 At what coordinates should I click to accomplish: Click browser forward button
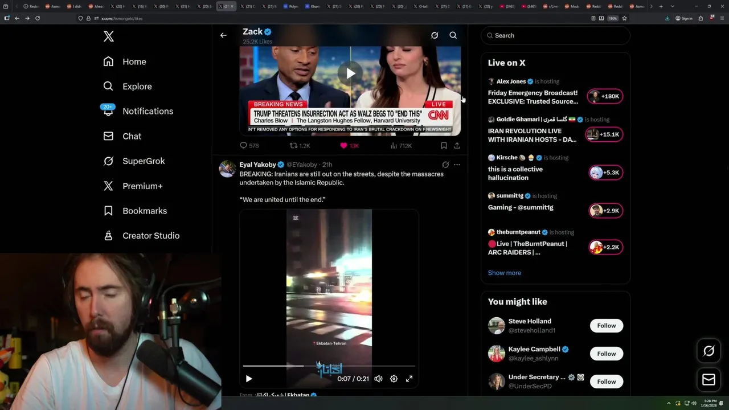pyautogui.click(x=27, y=18)
